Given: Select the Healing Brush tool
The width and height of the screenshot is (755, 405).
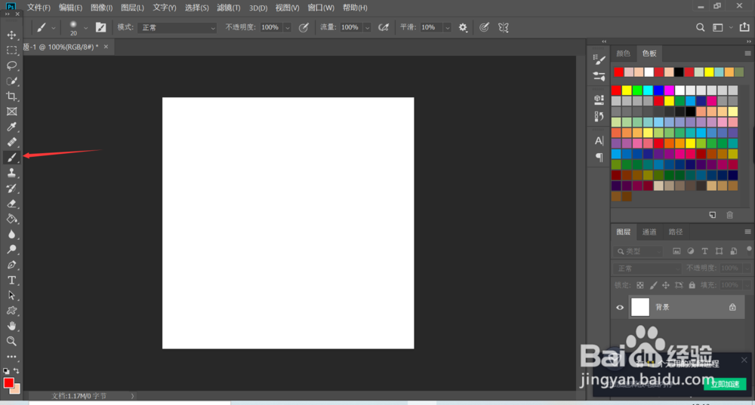Looking at the screenshot, I should pos(11,142).
